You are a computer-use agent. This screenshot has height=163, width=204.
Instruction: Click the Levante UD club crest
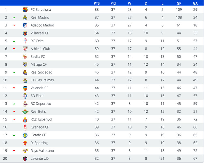click(25, 159)
